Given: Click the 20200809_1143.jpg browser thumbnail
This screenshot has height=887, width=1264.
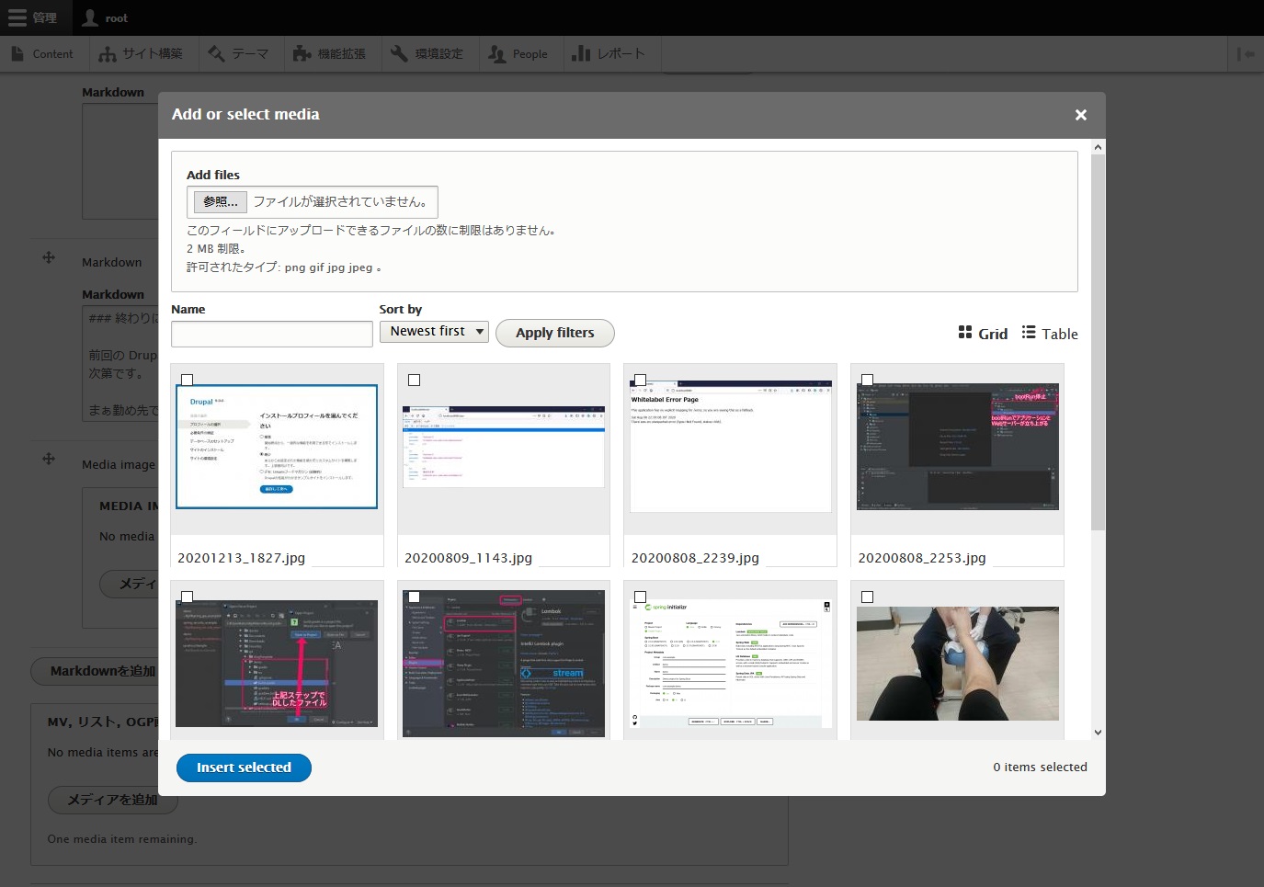Looking at the screenshot, I should pos(504,447).
